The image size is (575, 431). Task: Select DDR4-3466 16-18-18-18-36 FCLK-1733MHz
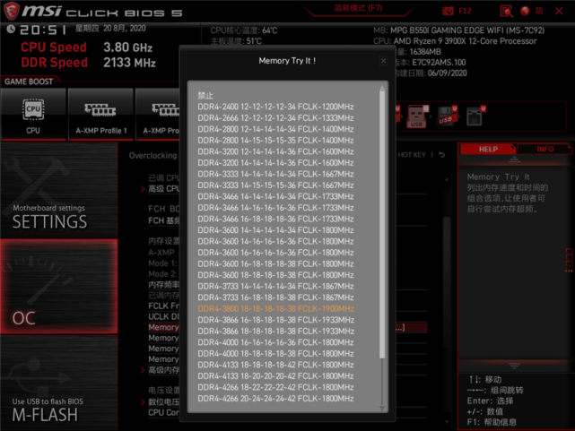275,219
